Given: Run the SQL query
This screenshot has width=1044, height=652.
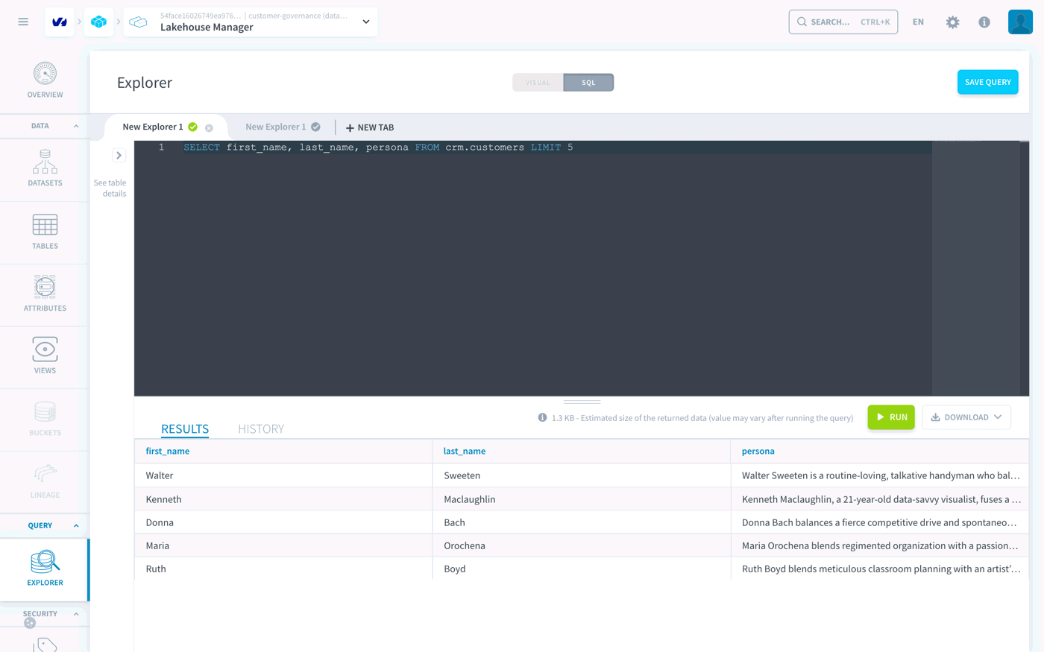Looking at the screenshot, I should pos(891,417).
